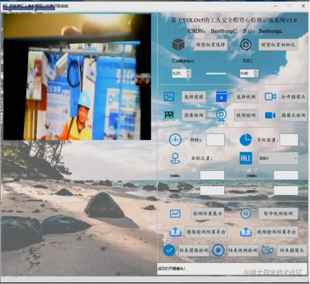Click the blue ALL icon
The image size is (310, 284).
coord(246,158)
